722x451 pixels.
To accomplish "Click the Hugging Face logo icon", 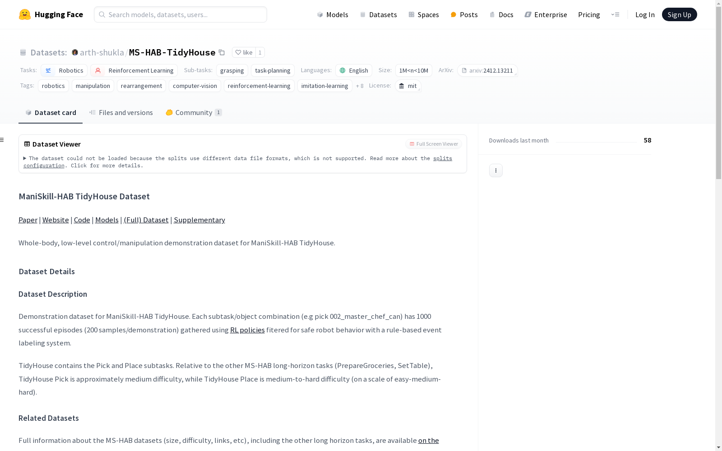I will (x=25, y=14).
